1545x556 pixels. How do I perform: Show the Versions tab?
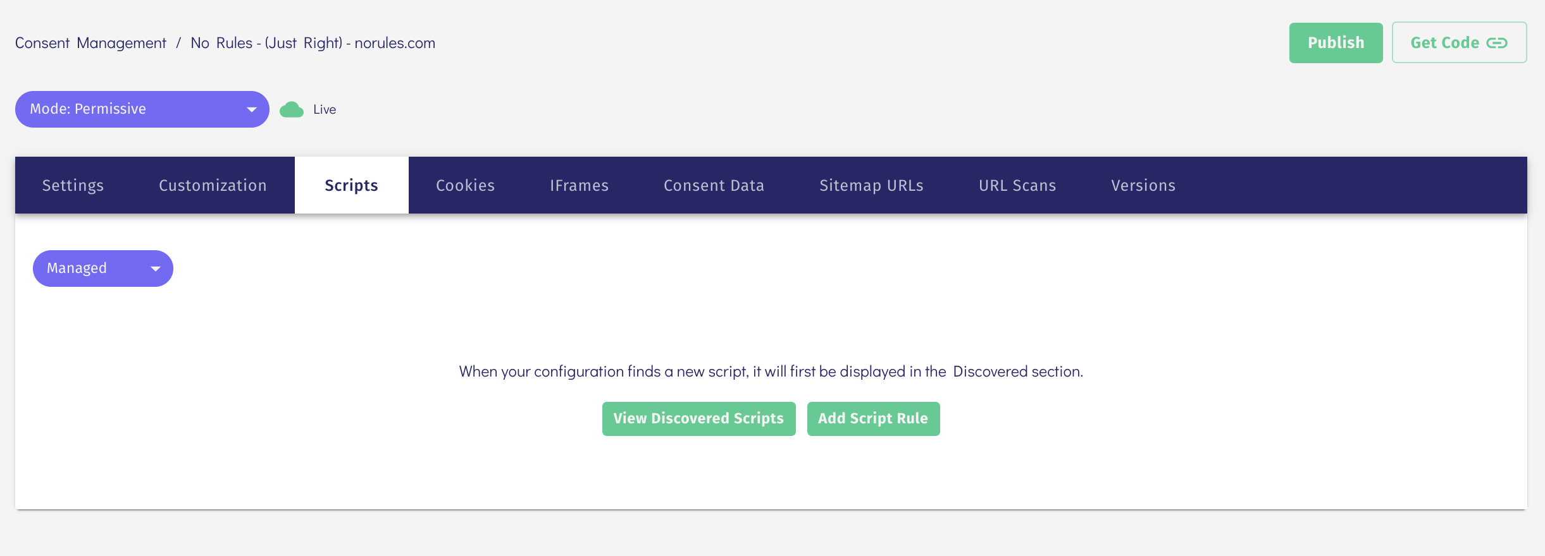(x=1143, y=185)
